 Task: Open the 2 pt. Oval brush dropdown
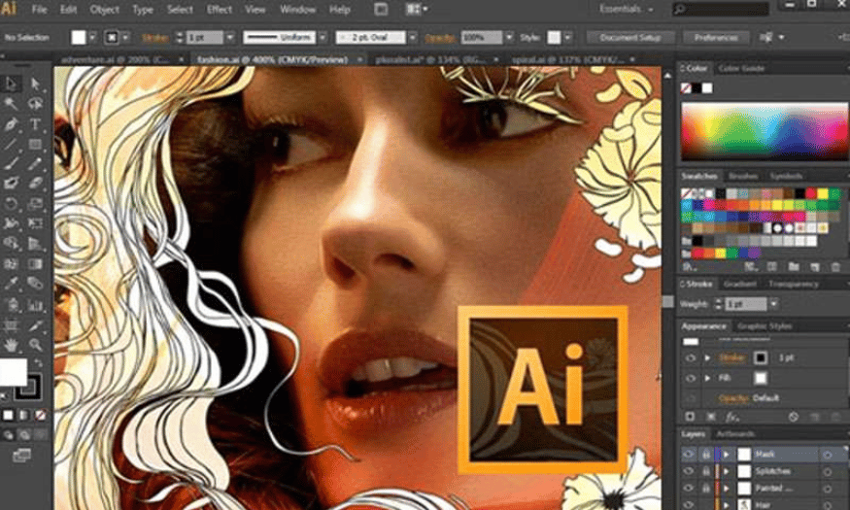tap(413, 37)
